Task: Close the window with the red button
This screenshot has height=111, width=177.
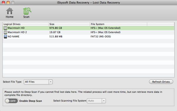Action: click(3, 2)
